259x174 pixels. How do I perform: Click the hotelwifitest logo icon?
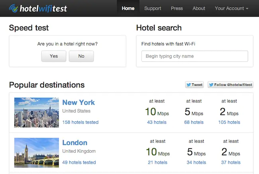pyautogui.click(x=14, y=8)
